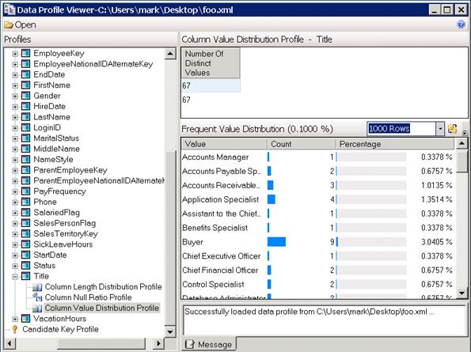Select the Chief Executive Officer row
This screenshot has height=352, width=471.
tap(317, 256)
